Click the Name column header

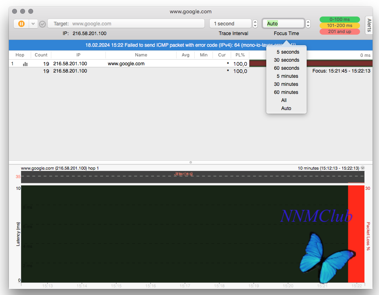click(x=141, y=55)
